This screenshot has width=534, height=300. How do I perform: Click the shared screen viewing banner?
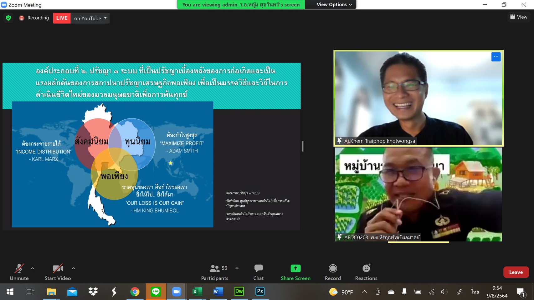(241, 4)
